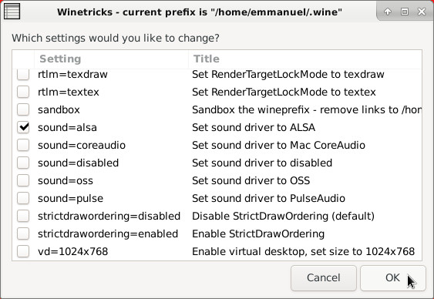The image size is (434, 299).
Task: Check the sound=coreaudio checkbox
Action: pos(23,145)
